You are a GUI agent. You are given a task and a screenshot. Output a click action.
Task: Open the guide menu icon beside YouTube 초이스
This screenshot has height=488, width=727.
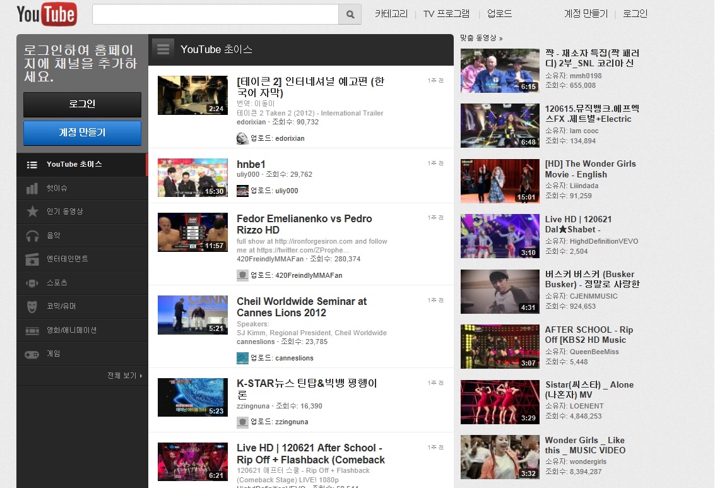point(163,49)
